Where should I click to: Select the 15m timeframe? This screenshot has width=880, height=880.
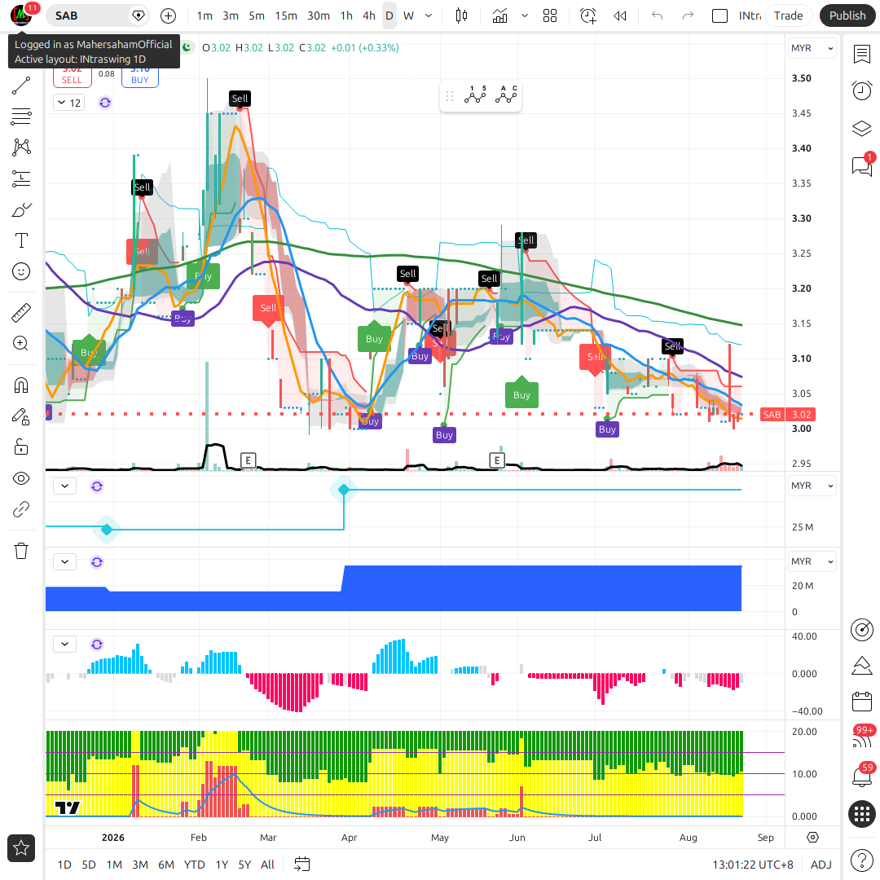click(x=286, y=15)
